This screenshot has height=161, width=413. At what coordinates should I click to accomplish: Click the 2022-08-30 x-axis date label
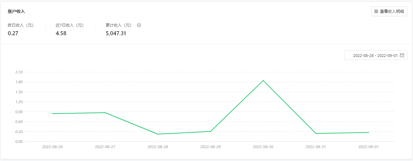263,147
